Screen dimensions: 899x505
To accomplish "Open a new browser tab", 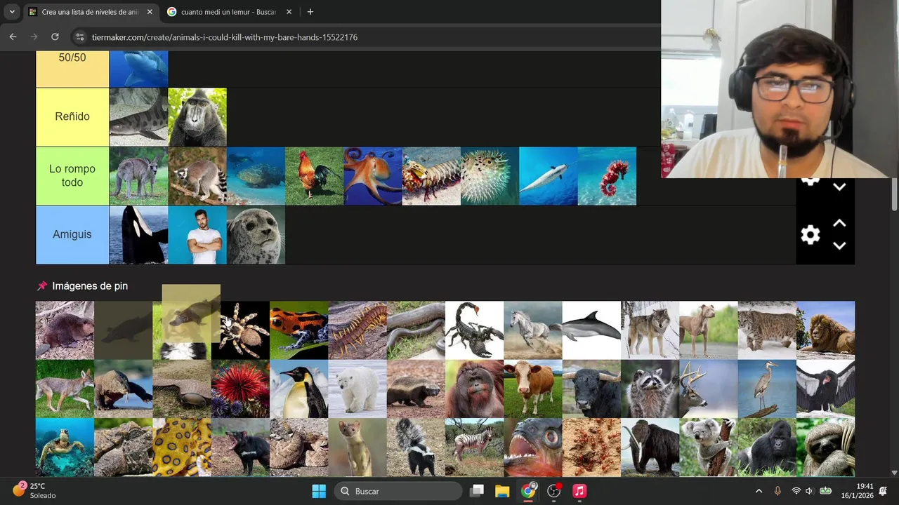I will [x=310, y=12].
